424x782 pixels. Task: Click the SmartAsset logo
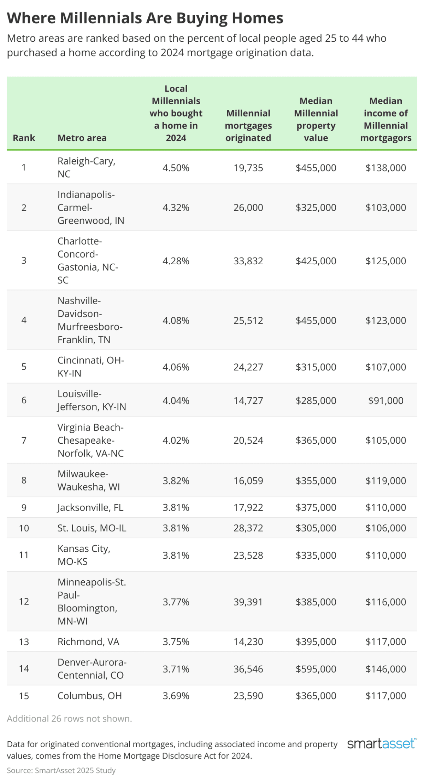tap(382, 743)
